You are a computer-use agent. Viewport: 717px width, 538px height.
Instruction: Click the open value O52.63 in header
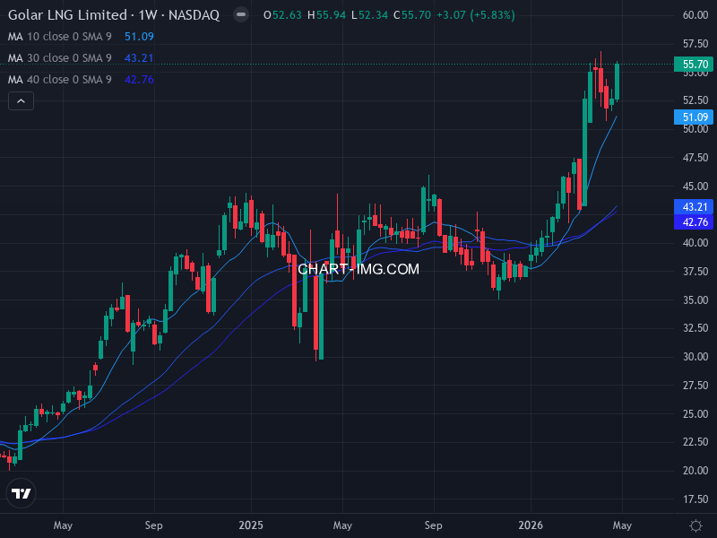(x=282, y=15)
